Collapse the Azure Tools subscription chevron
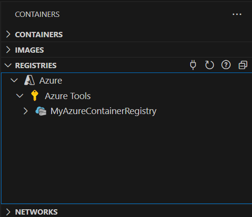The height and width of the screenshot is (217, 252). (x=20, y=96)
